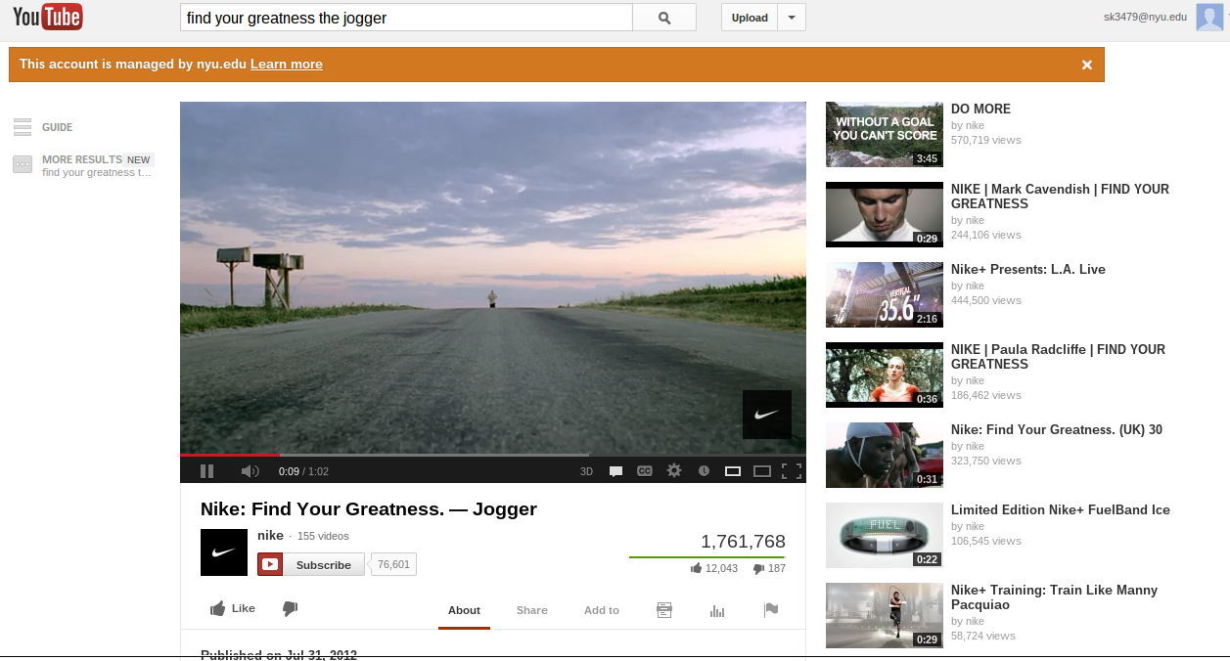Image resolution: width=1230 pixels, height=661 pixels.
Task: Open Limited Edition Nike+ FuelBand Ice title
Action: pyautogui.click(x=1061, y=509)
